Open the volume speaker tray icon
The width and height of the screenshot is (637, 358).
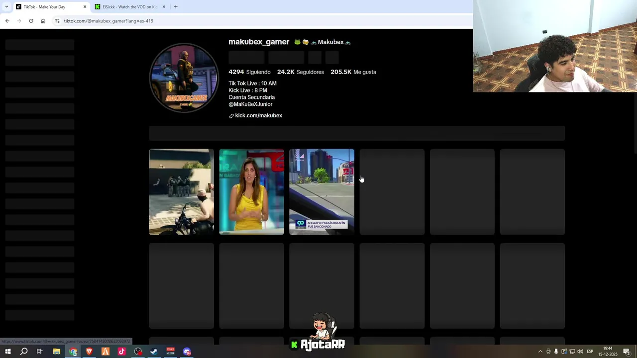coord(580,352)
